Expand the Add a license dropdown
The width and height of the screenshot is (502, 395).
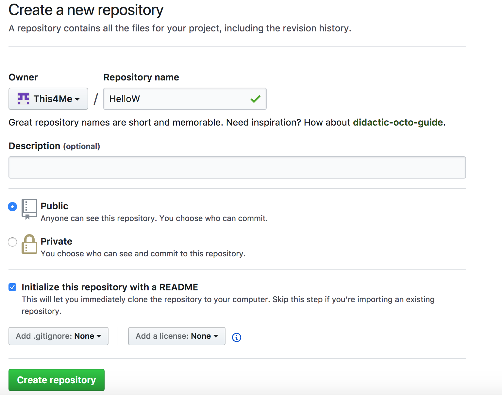pos(177,336)
